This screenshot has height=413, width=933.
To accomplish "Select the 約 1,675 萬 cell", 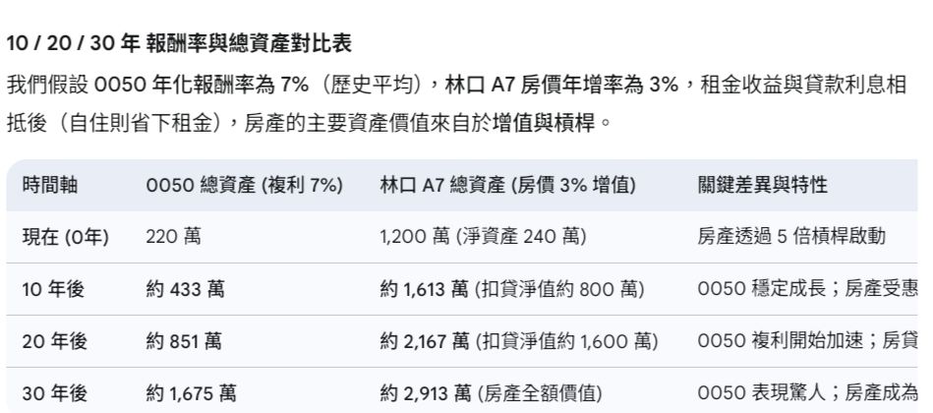I will pos(191,392).
